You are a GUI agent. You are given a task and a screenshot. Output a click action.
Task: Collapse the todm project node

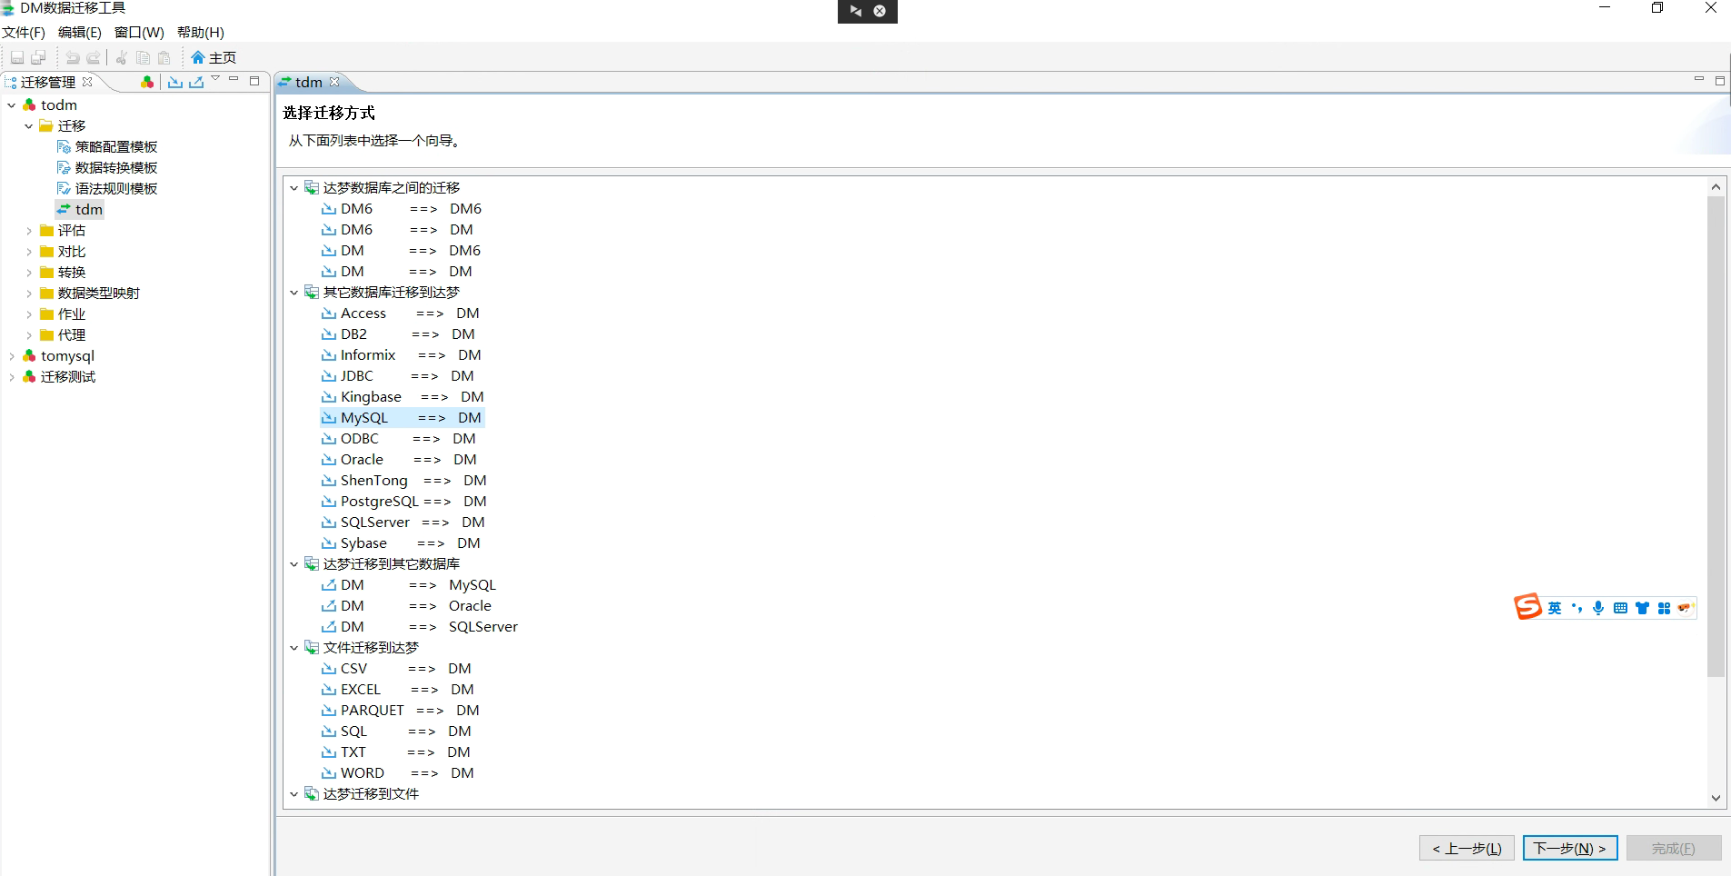(11, 105)
